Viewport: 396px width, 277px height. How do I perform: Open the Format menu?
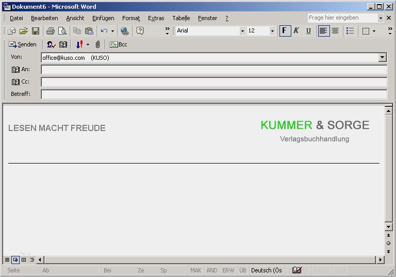point(131,18)
